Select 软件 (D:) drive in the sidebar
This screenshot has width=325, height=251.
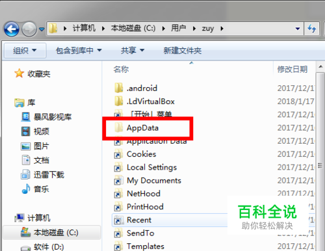(x=49, y=247)
